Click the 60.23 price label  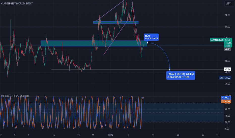[227, 49]
